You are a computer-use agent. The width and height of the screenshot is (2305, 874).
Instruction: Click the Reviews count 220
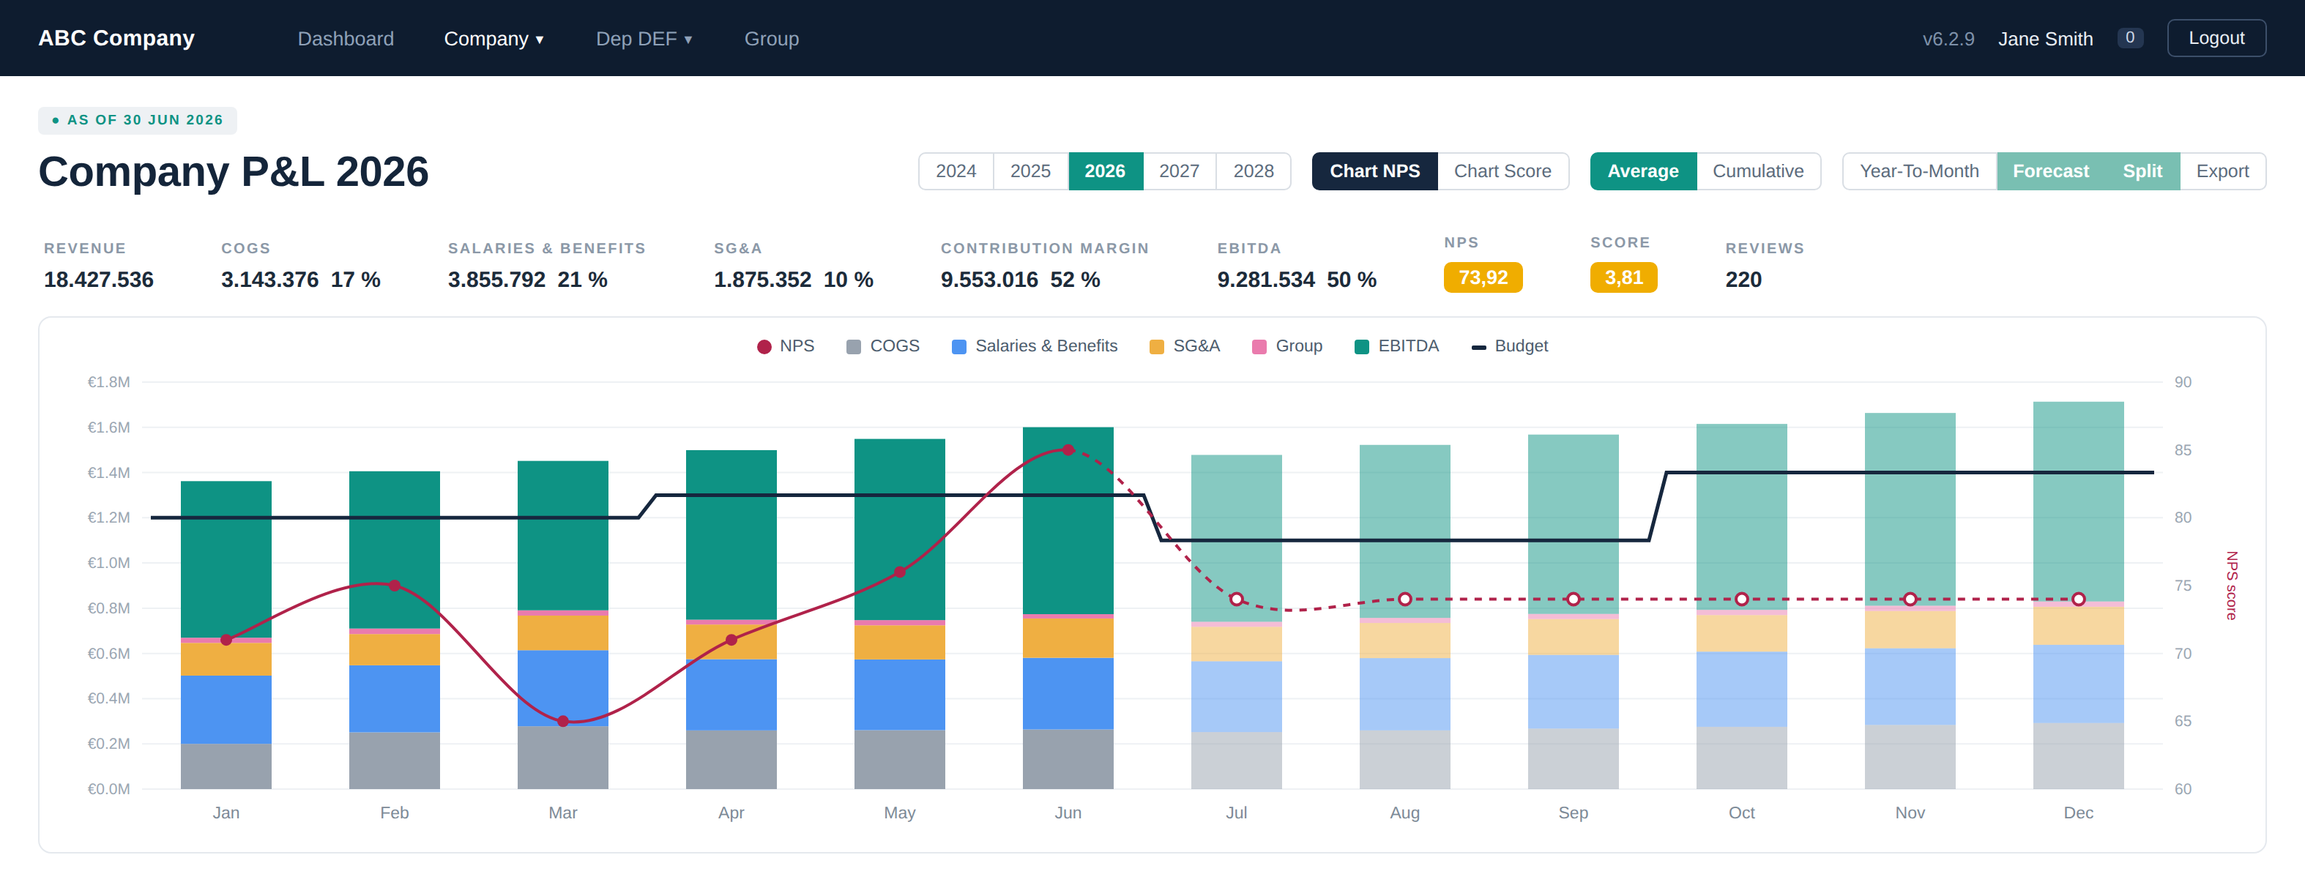(1743, 279)
